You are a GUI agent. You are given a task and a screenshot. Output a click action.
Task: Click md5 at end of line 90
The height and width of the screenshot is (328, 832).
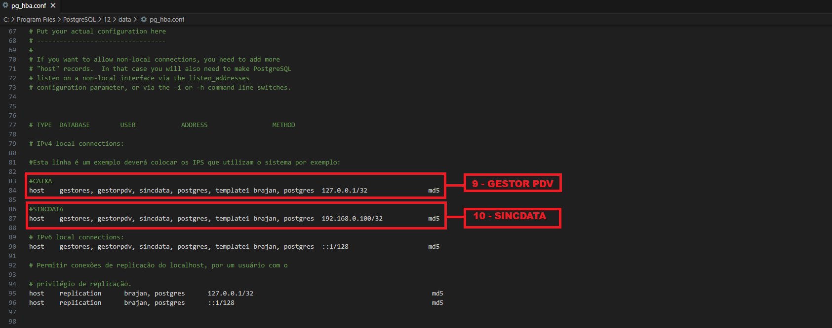(434, 247)
